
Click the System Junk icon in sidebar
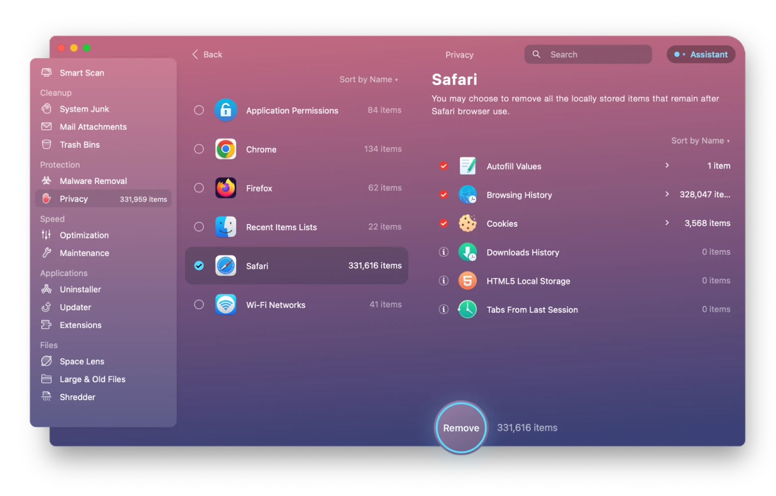click(46, 109)
